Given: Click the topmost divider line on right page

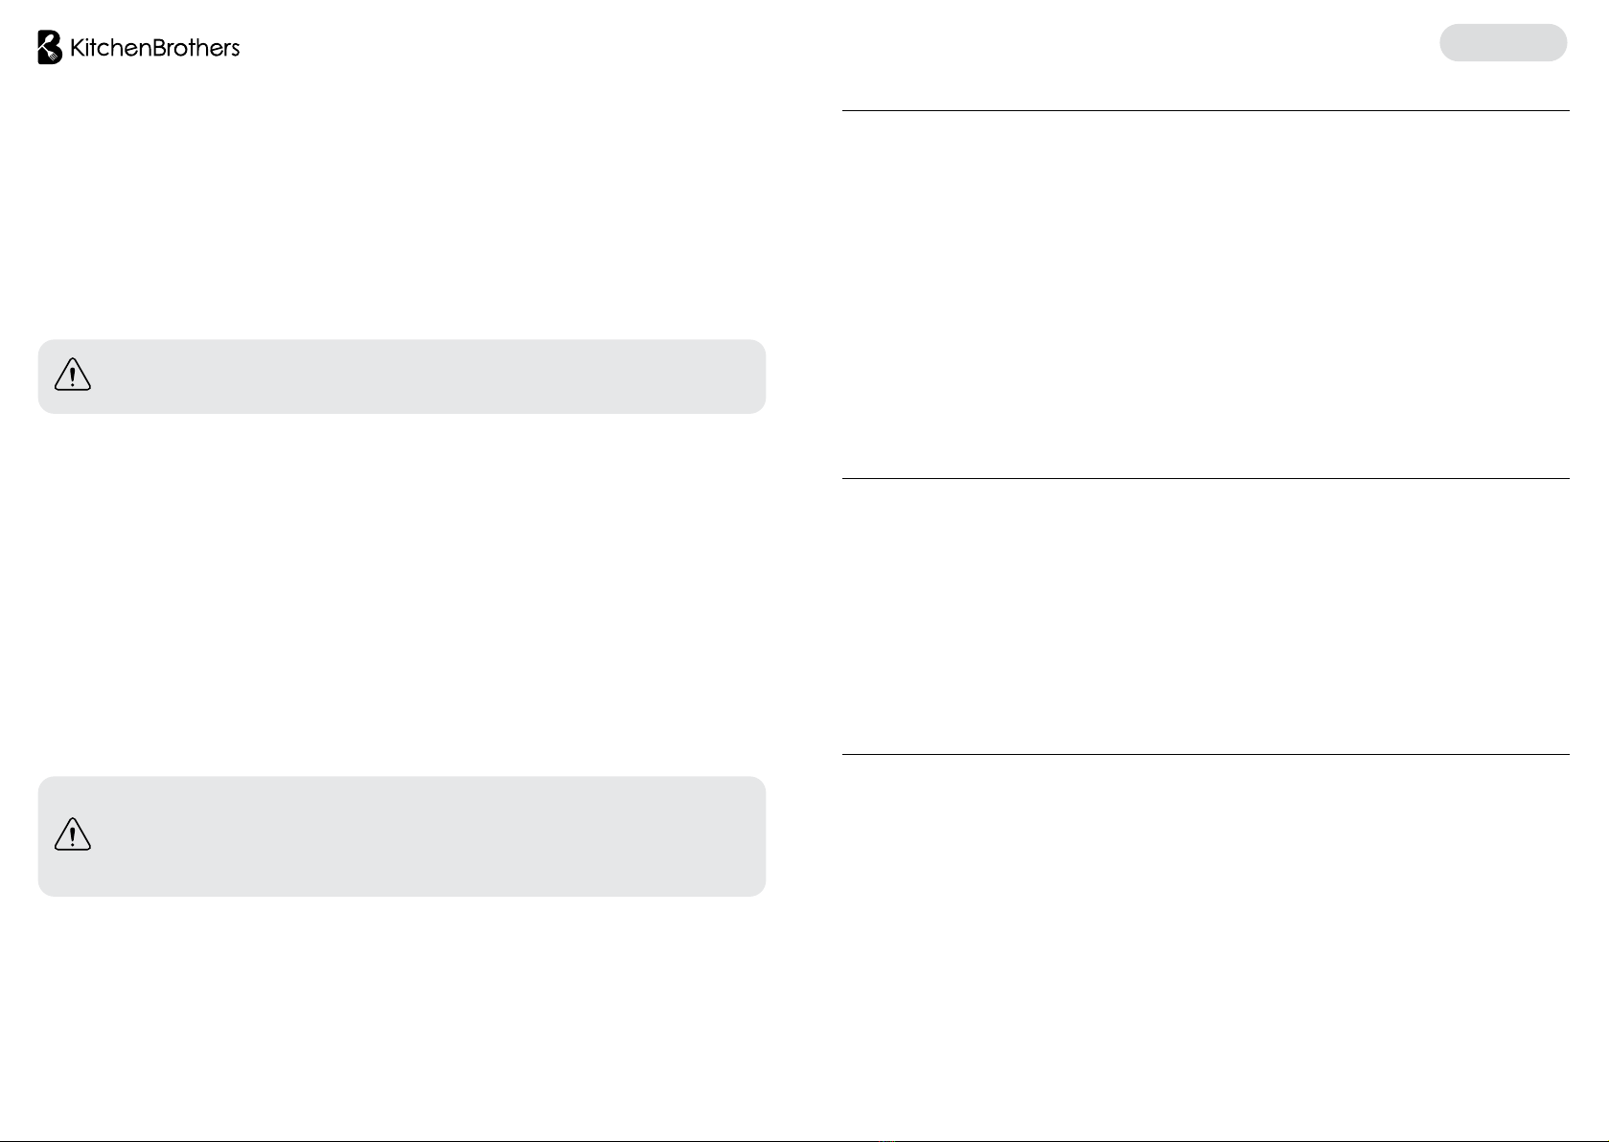Looking at the screenshot, I should tap(1206, 110).
